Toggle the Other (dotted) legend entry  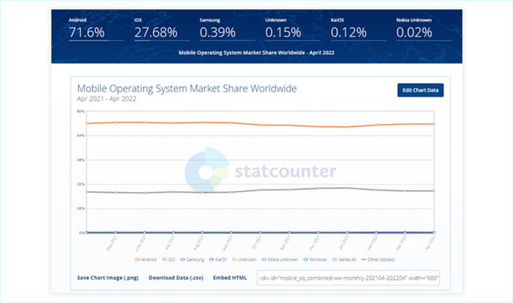coord(378,260)
